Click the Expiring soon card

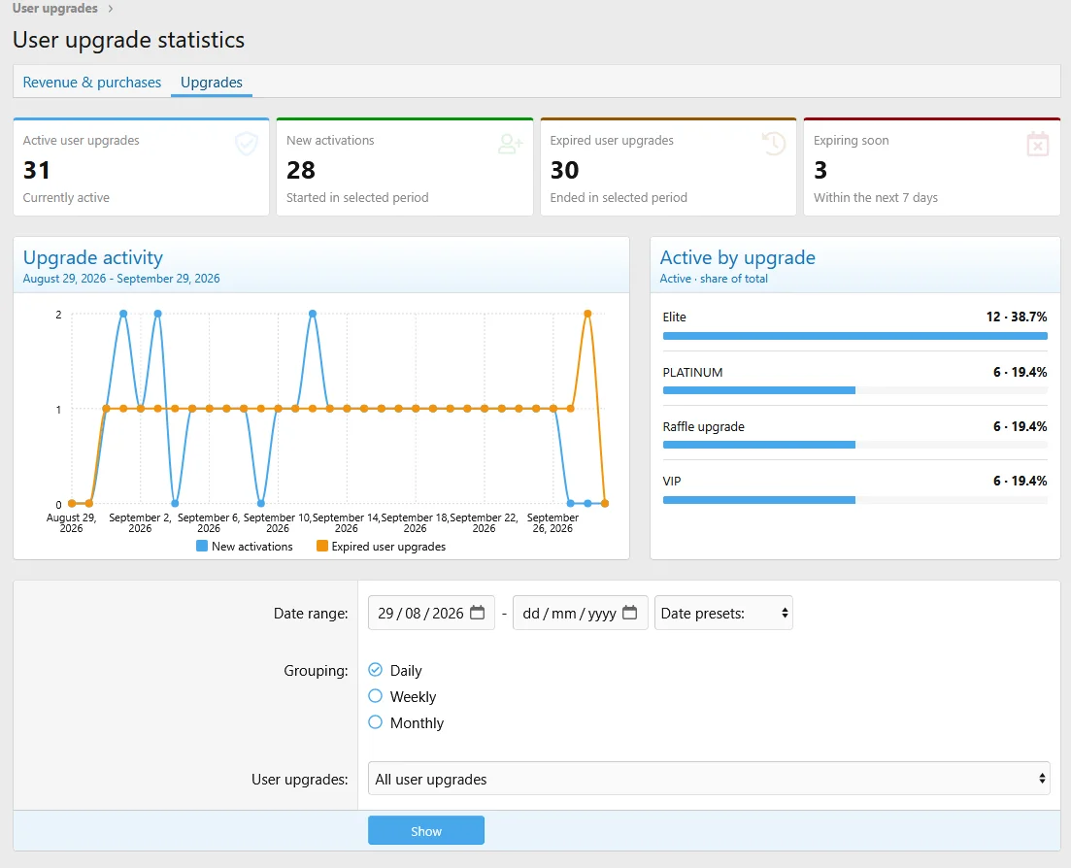click(931, 167)
